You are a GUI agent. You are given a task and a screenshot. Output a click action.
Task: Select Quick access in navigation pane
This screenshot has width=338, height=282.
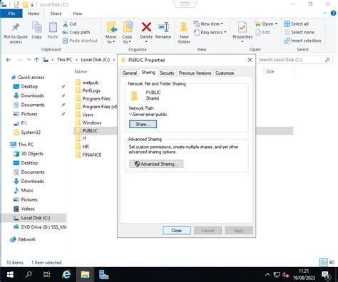pos(31,77)
